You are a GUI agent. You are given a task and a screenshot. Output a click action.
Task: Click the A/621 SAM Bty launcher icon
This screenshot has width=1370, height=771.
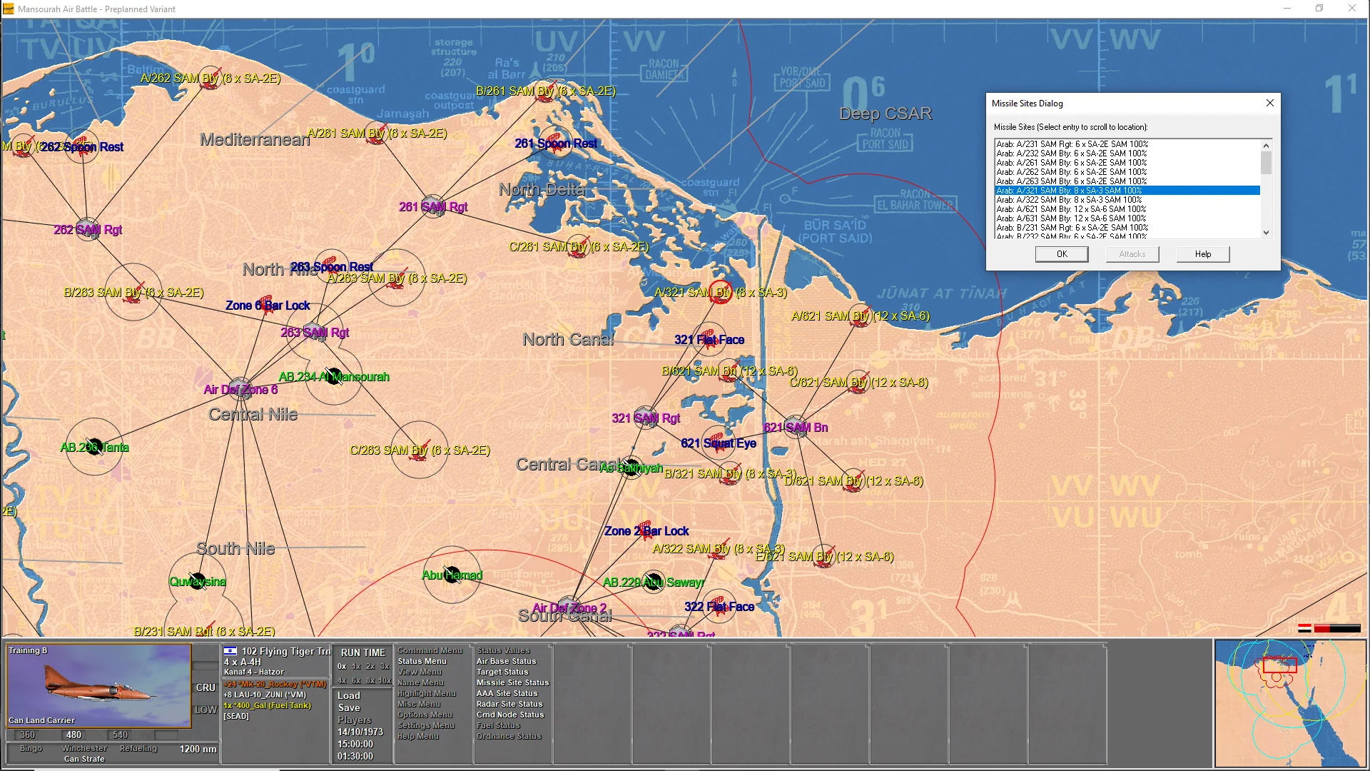[861, 316]
